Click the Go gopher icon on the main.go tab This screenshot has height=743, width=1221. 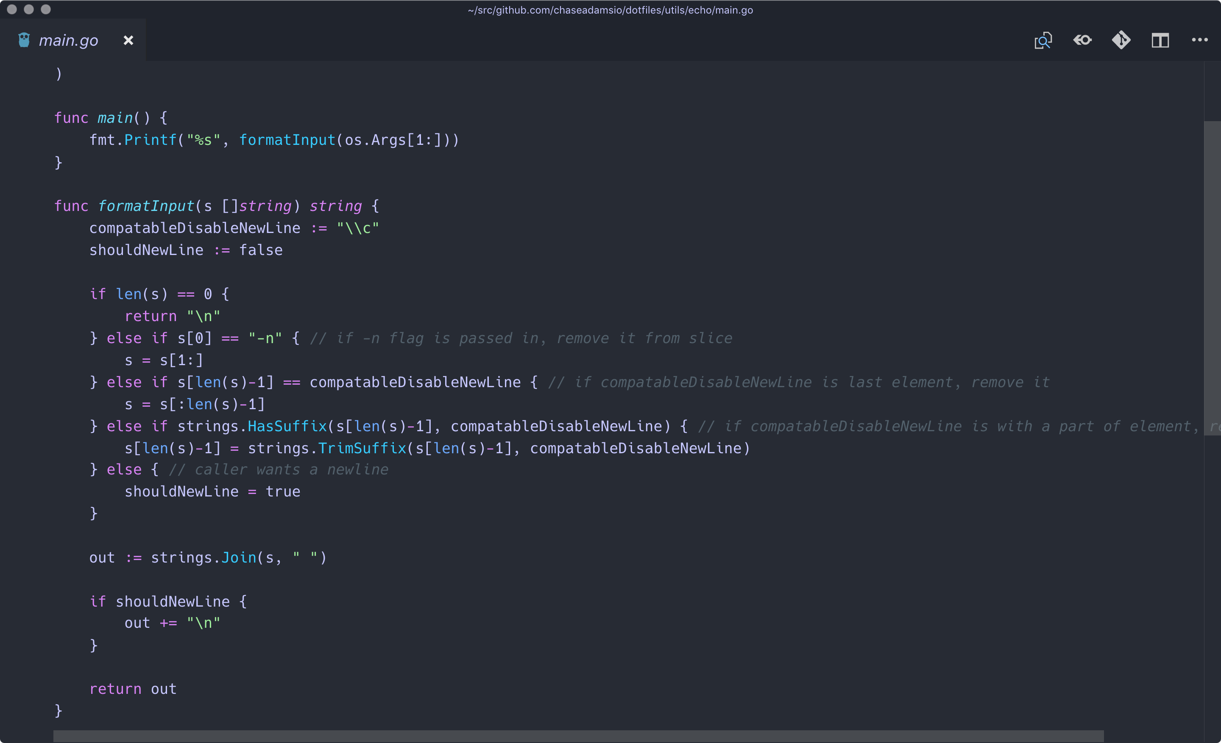pos(23,39)
